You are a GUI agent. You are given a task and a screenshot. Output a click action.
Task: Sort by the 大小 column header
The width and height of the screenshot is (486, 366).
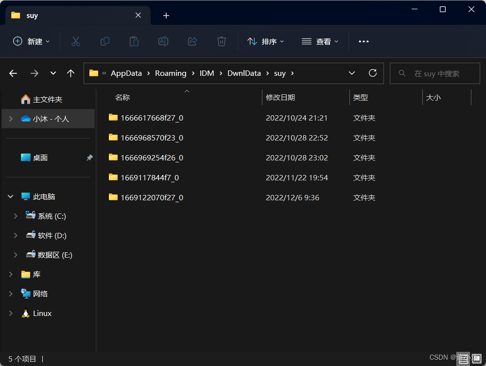pyautogui.click(x=433, y=97)
